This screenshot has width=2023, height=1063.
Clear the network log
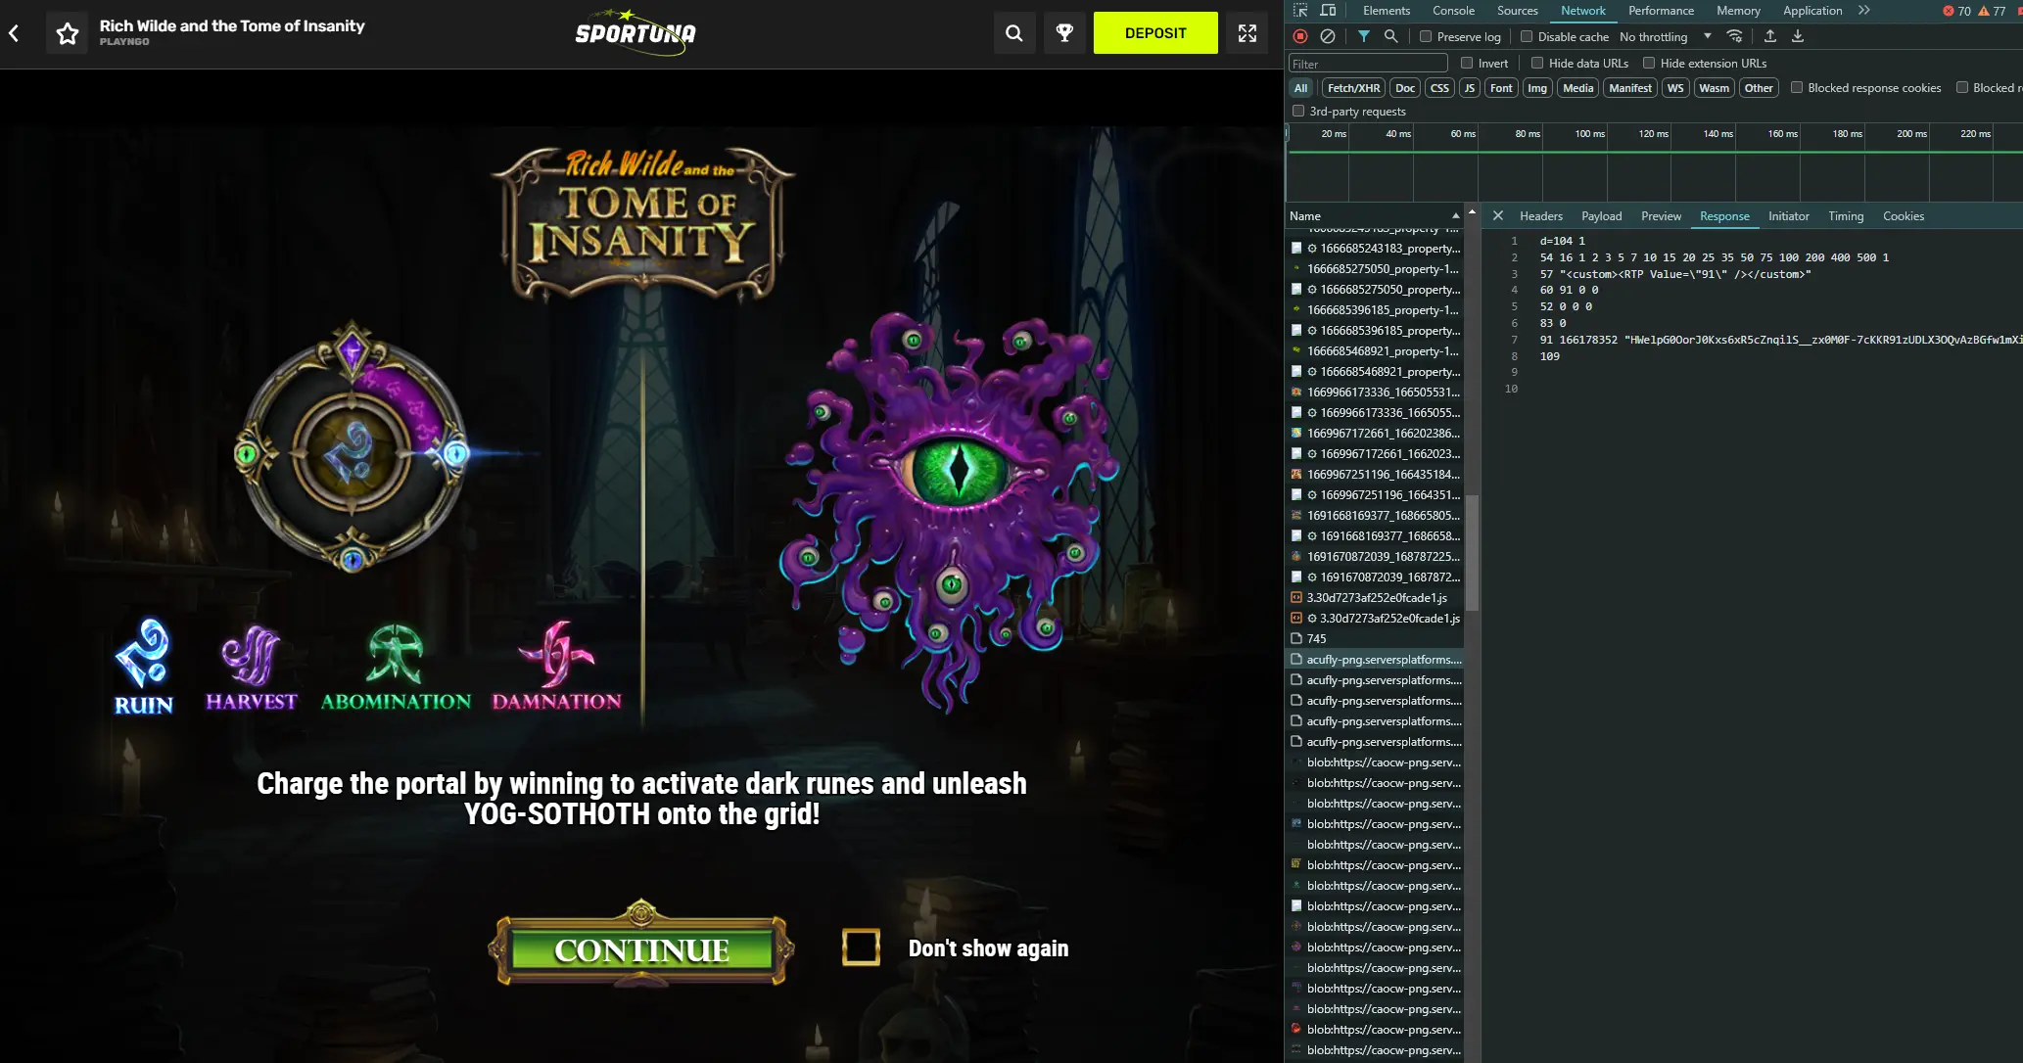tap(1328, 36)
